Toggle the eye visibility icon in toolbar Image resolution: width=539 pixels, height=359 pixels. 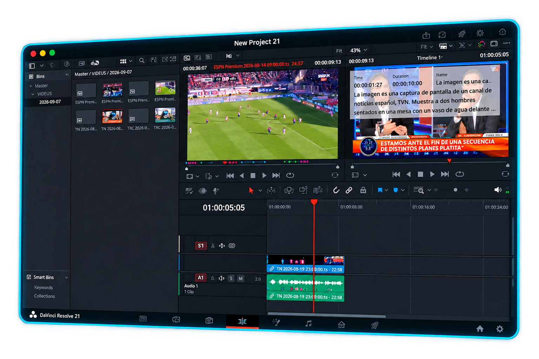202,191
